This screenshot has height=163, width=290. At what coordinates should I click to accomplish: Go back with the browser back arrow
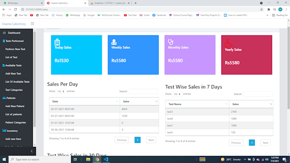pyautogui.click(x=4, y=9)
